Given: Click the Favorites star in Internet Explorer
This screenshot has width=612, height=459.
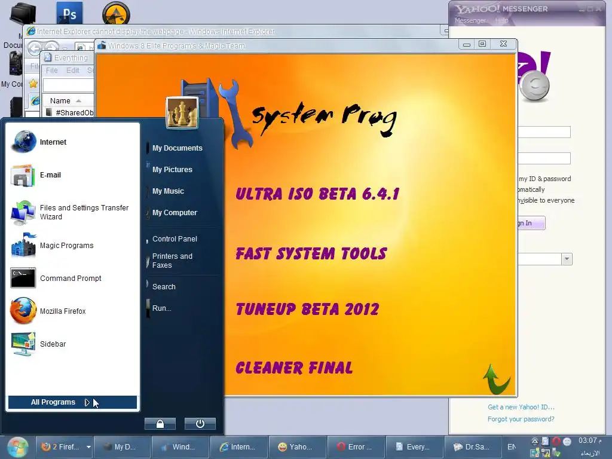Looking at the screenshot, I should click(x=33, y=83).
